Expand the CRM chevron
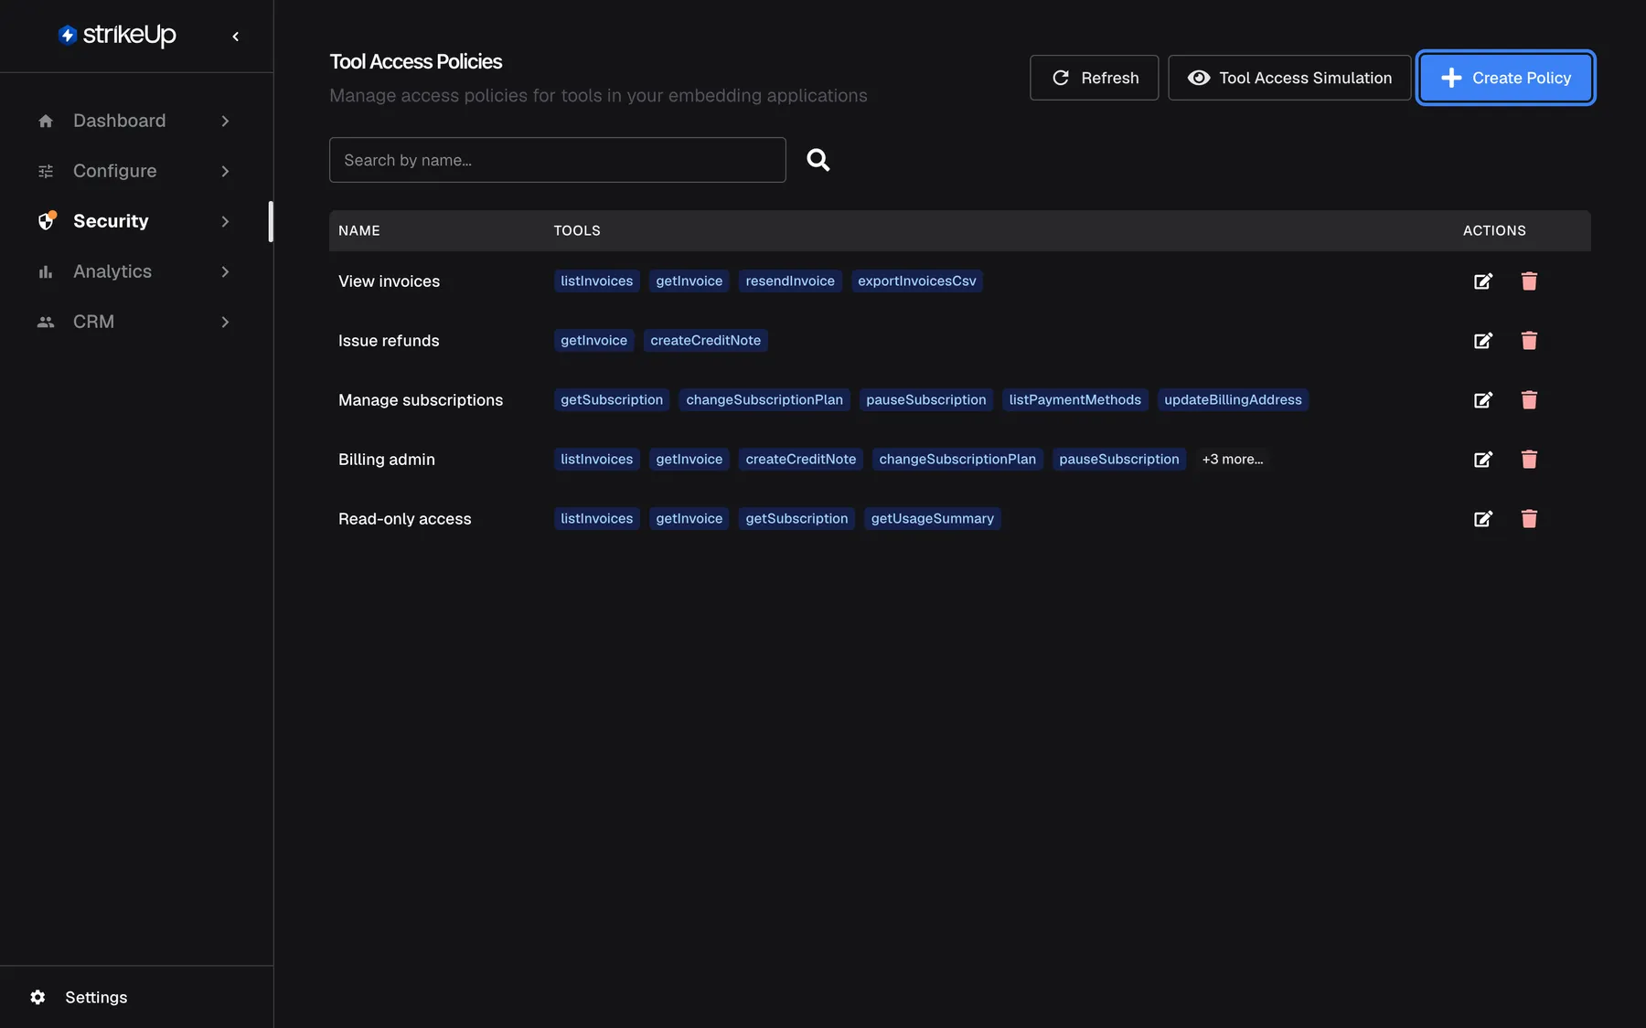This screenshot has width=1646, height=1028. pyautogui.click(x=225, y=322)
